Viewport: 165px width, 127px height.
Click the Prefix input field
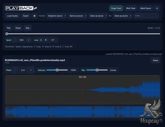pos(146,16)
